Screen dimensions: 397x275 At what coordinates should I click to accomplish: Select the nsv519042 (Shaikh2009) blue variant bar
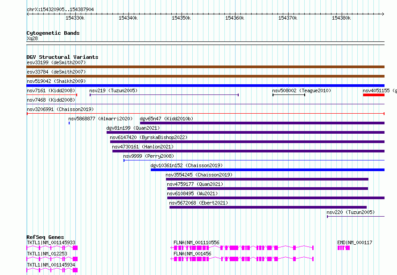pos(205,86)
